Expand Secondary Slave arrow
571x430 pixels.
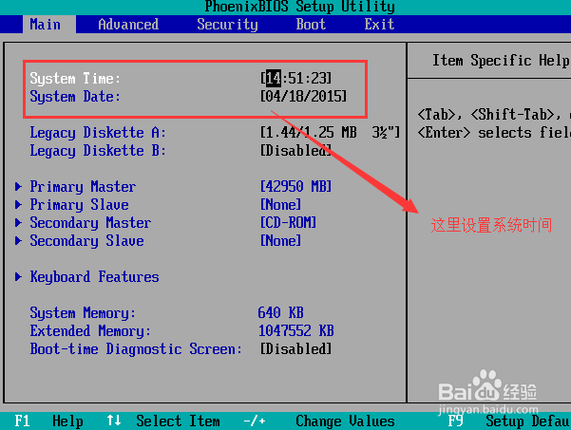[x=18, y=240]
